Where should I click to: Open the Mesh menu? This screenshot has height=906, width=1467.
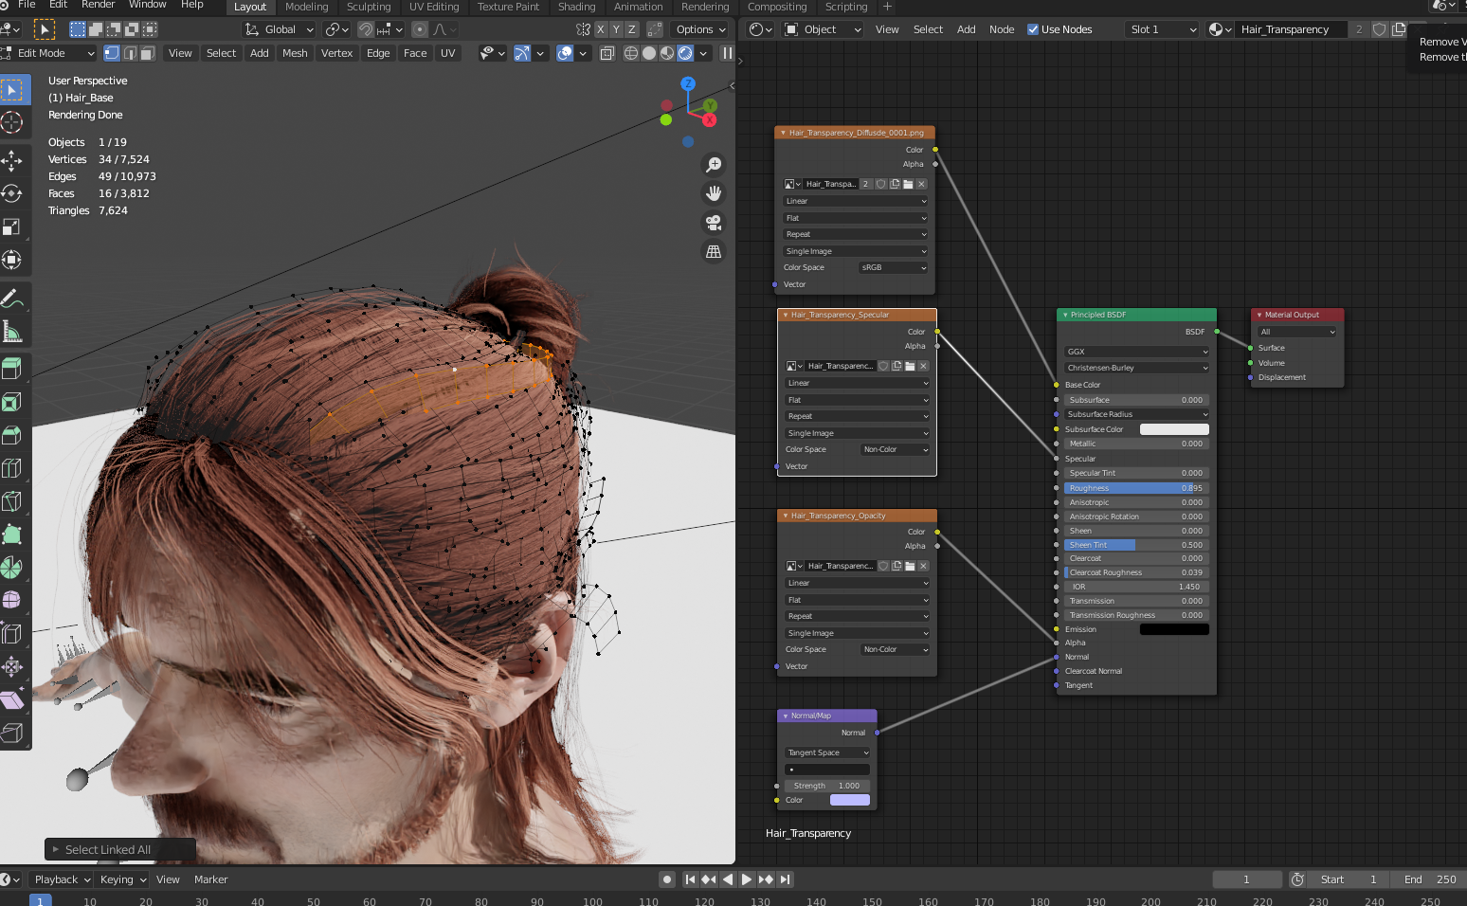click(x=295, y=53)
